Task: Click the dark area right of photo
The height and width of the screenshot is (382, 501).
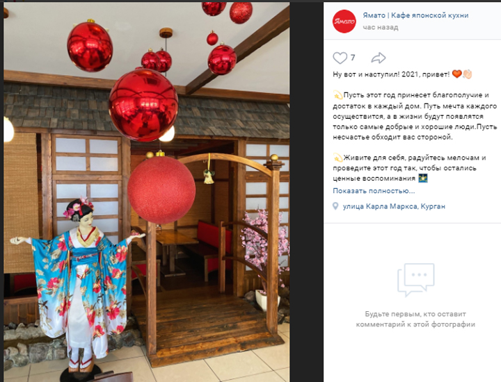Action: (x=306, y=191)
